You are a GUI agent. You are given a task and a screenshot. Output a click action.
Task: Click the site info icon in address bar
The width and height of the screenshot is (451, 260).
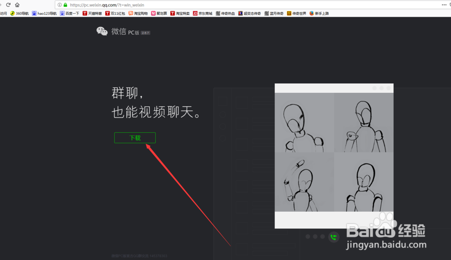[x=60, y=5]
